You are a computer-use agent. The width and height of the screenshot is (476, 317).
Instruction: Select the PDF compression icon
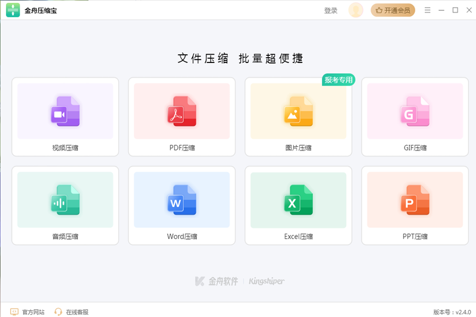(181, 111)
